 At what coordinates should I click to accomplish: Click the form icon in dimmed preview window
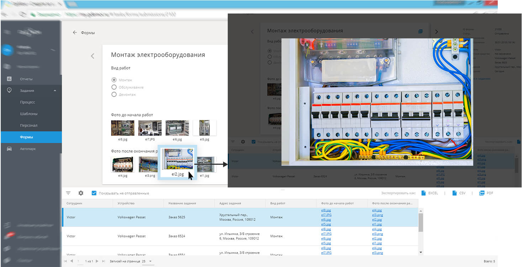[x=421, y=31]
